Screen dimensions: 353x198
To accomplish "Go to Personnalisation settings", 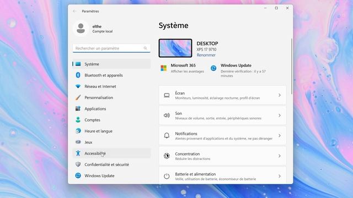I will tap(111, 97).
